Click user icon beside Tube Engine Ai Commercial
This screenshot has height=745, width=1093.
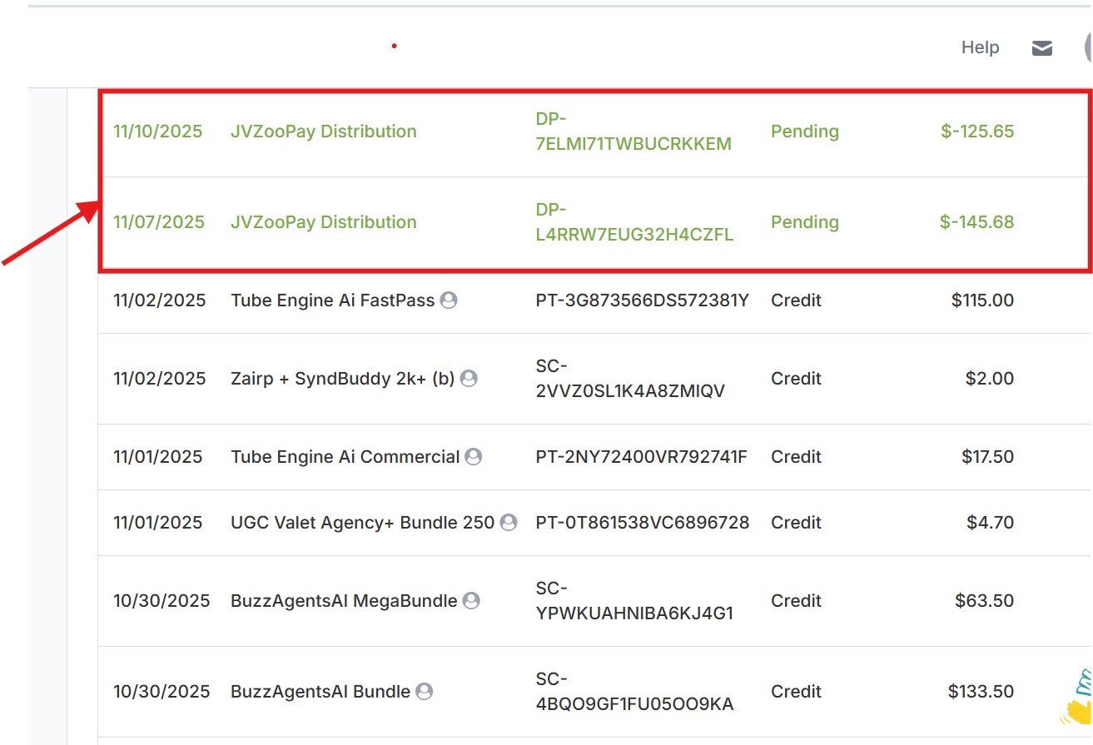(x=474, y=457)
